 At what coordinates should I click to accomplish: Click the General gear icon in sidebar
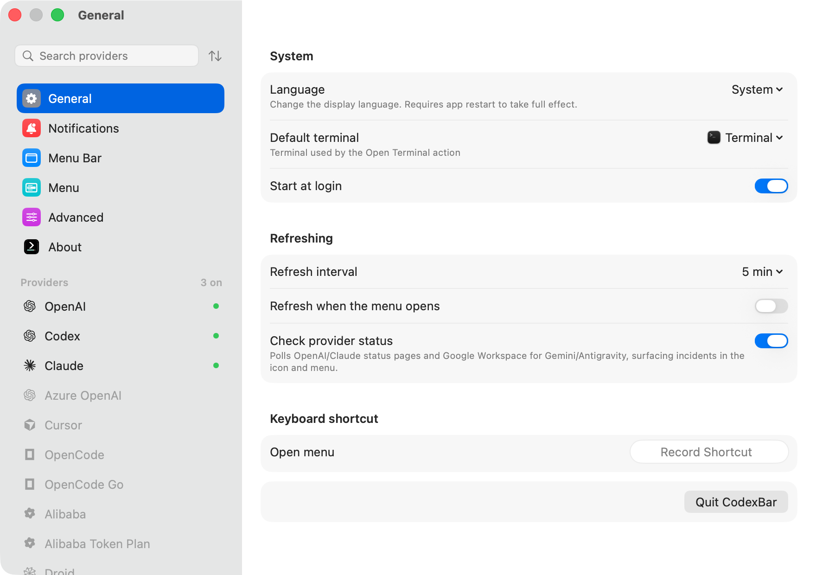tap(32, 98)
